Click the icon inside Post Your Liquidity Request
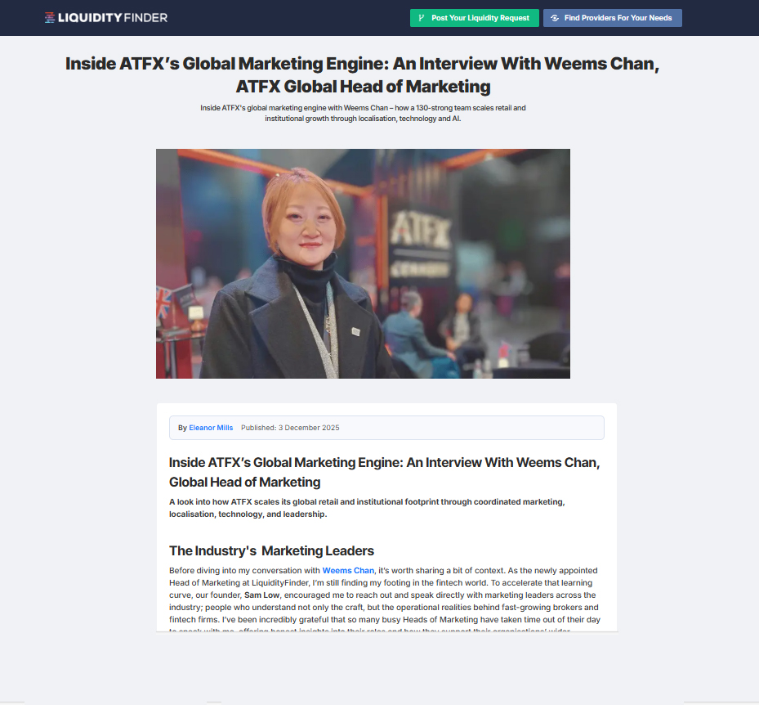 (x=421, y=18)
